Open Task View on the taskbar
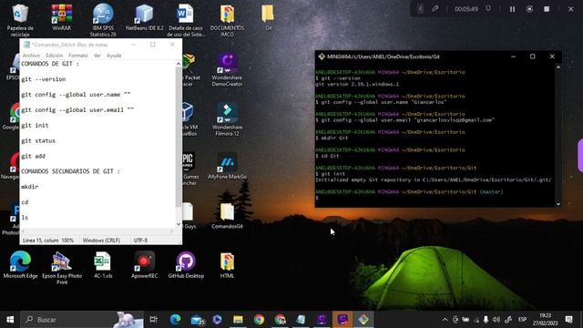Image resolution: width=583 pixels, height=328 pixels. pos(153,320)
